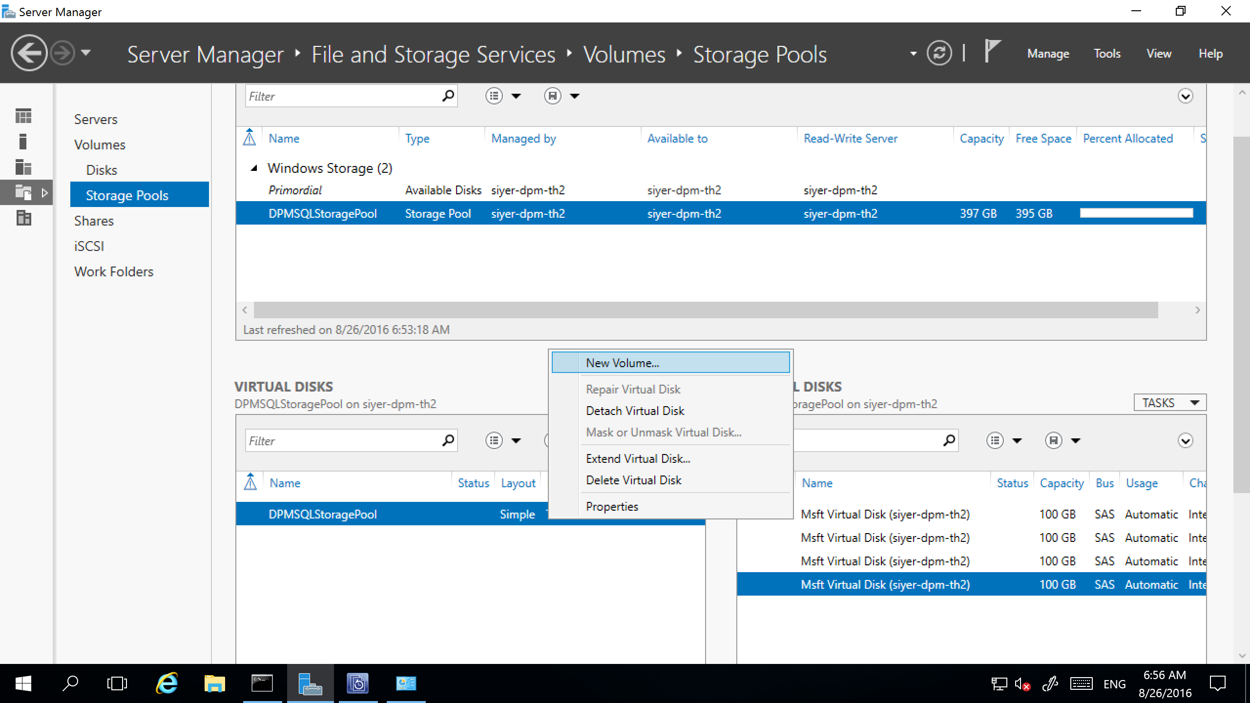
Task: Select Delete Virtual Disk from context menu
Action: (x=633, y=479)
